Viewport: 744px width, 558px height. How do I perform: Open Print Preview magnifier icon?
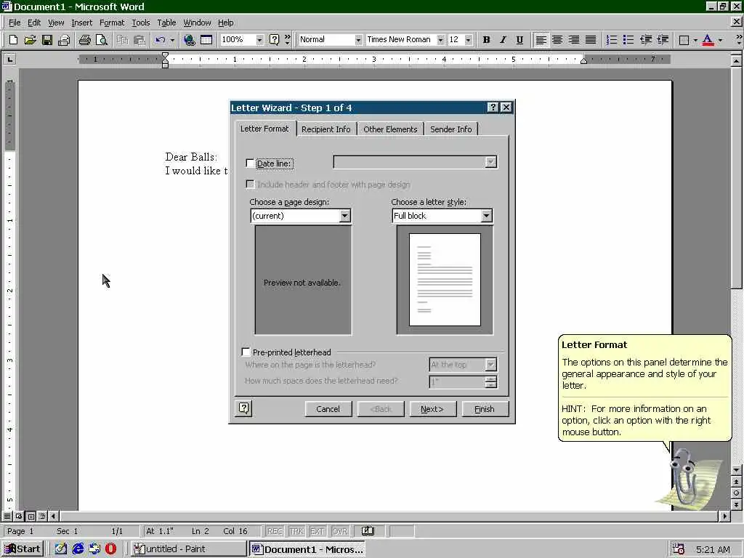[102, 40]
